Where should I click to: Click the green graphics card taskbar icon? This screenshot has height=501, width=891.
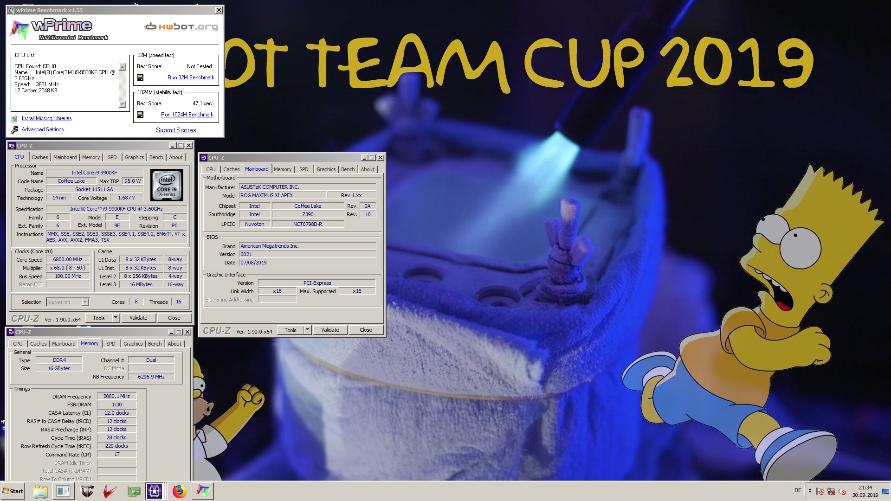(133, 491)
